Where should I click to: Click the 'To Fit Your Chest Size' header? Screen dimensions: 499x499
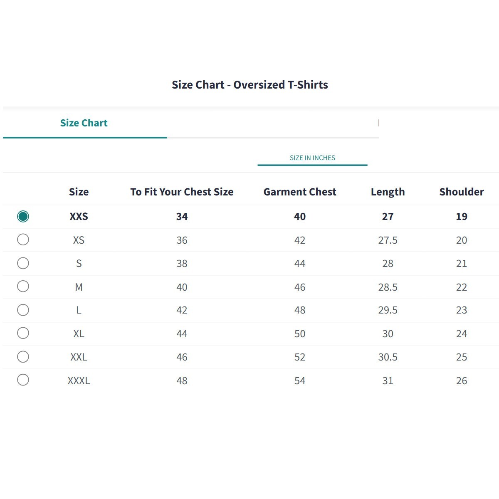[x=182, y=192]
